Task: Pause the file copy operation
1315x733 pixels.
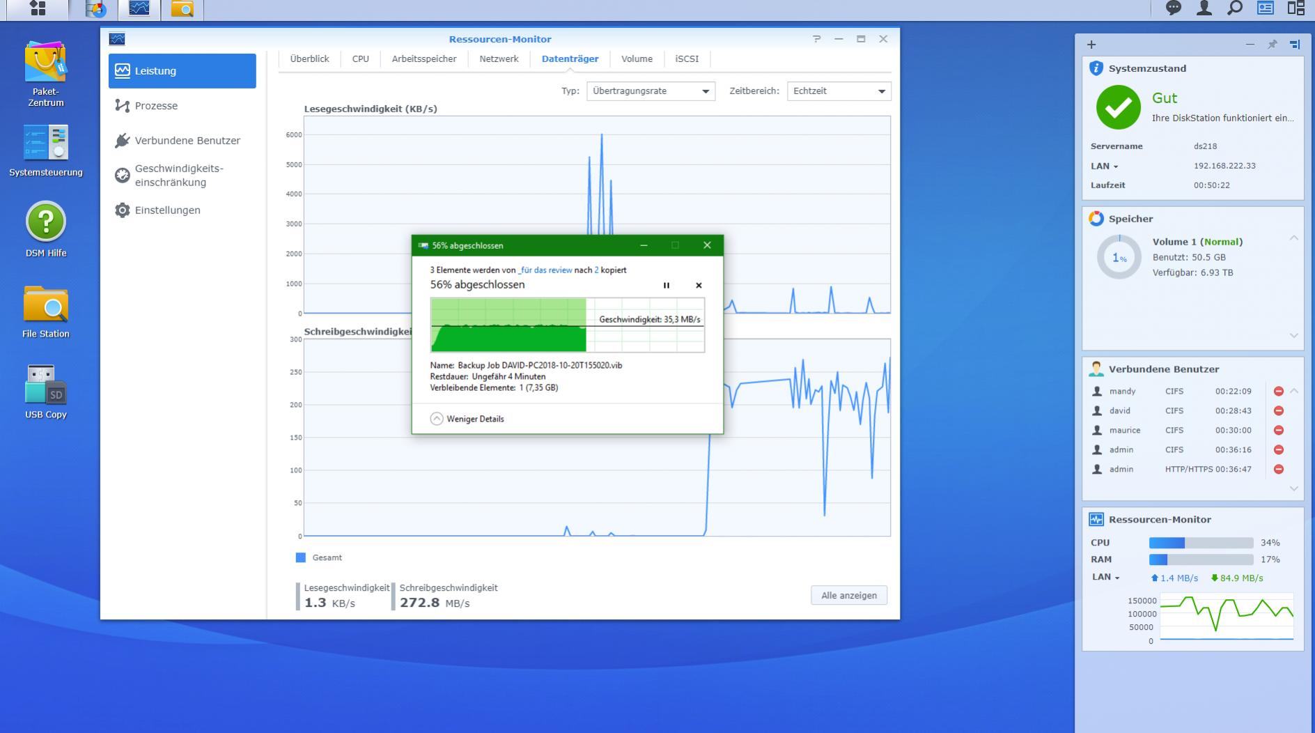Action: click(x=667, y=285)
